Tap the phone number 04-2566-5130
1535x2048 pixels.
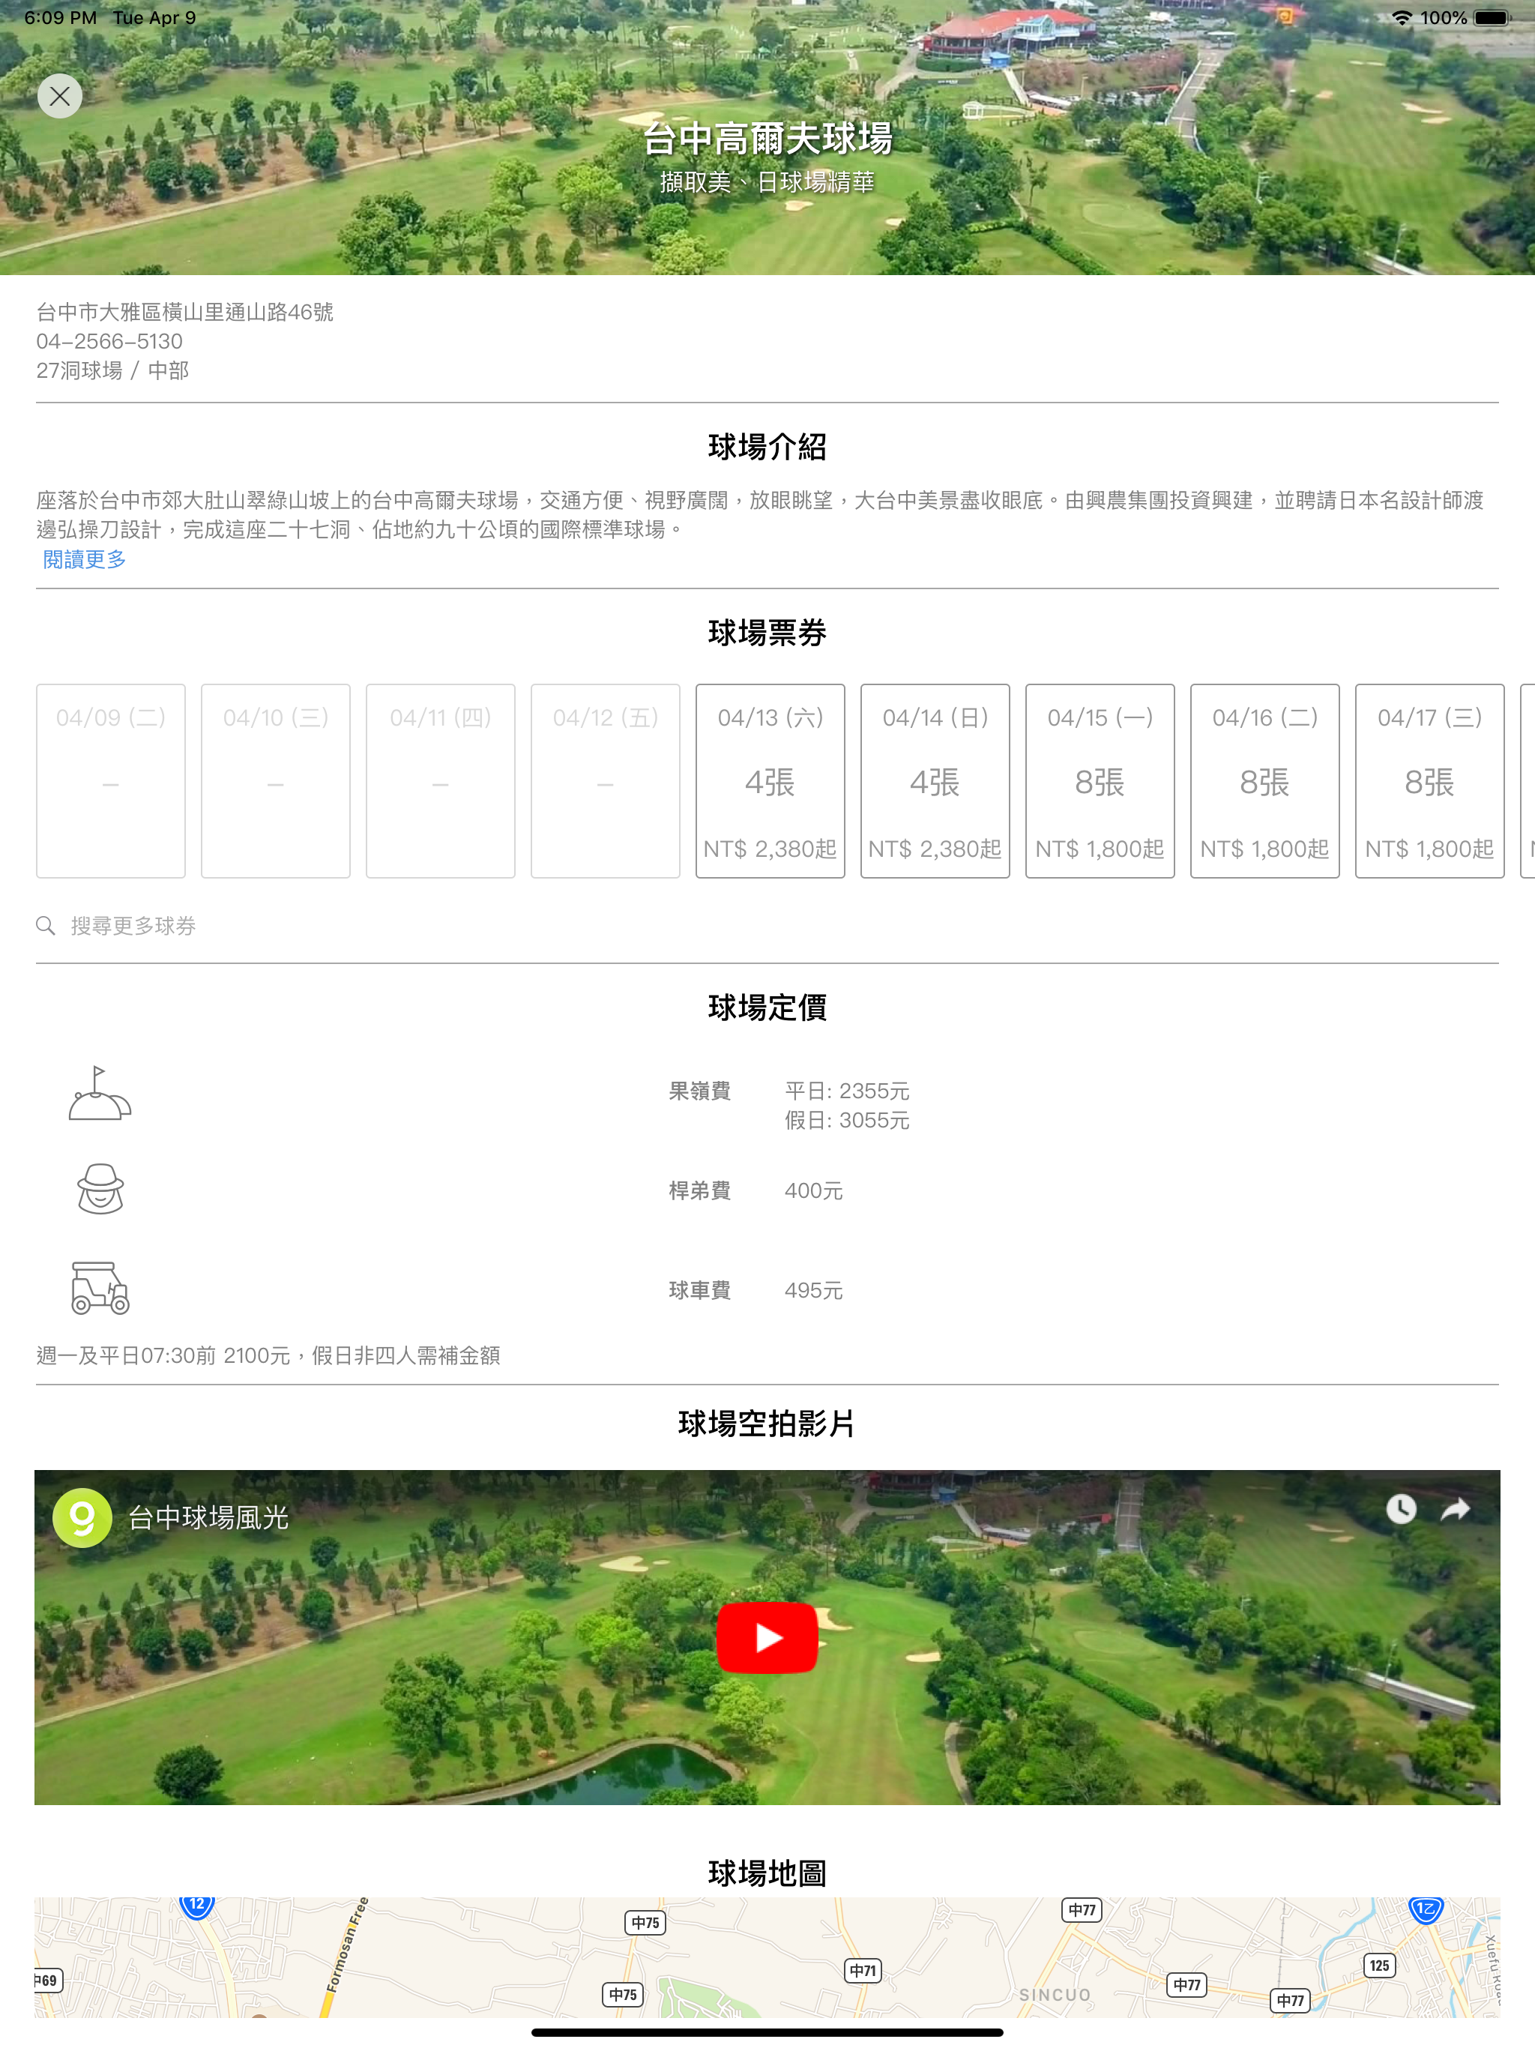coord(109,342)
